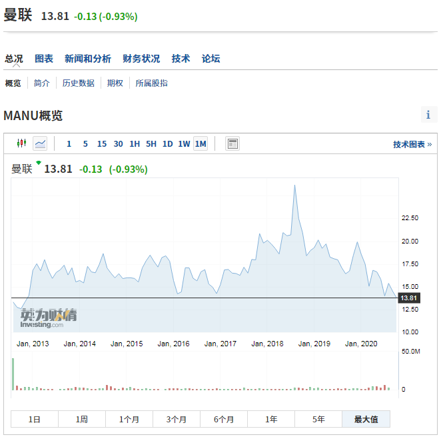Open the 图表 tab
The image size is (441, 437).
[44, 59]
